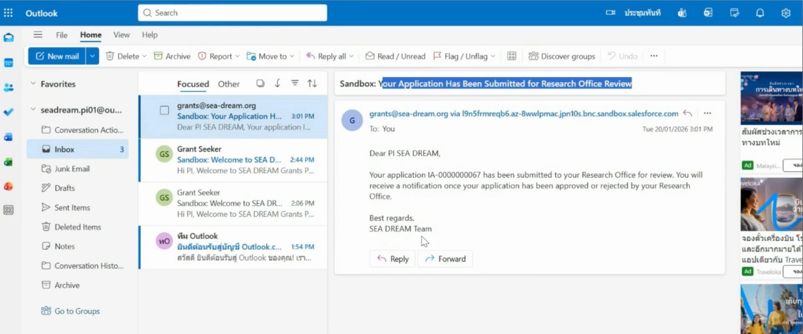
Task: Open PowerPoint app in left rail
Action: pyautogui.click(x=9, y=186)
